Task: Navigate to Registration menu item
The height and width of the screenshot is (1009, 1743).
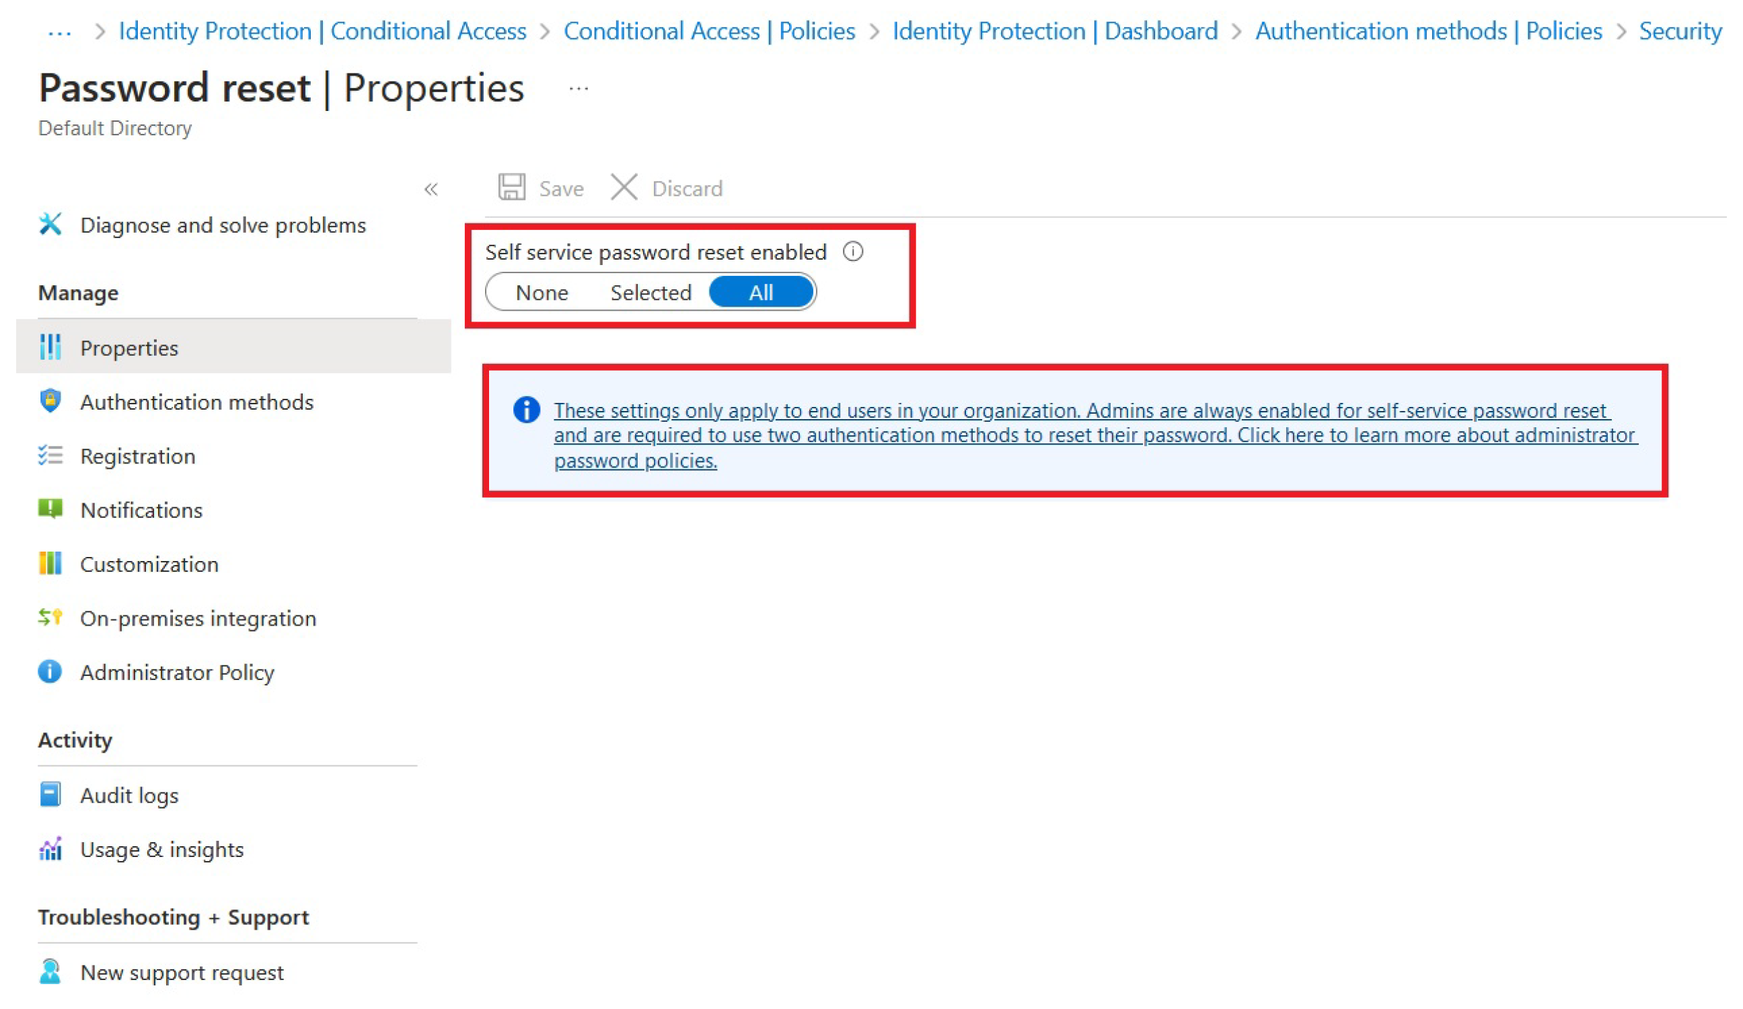Action: 135,455
